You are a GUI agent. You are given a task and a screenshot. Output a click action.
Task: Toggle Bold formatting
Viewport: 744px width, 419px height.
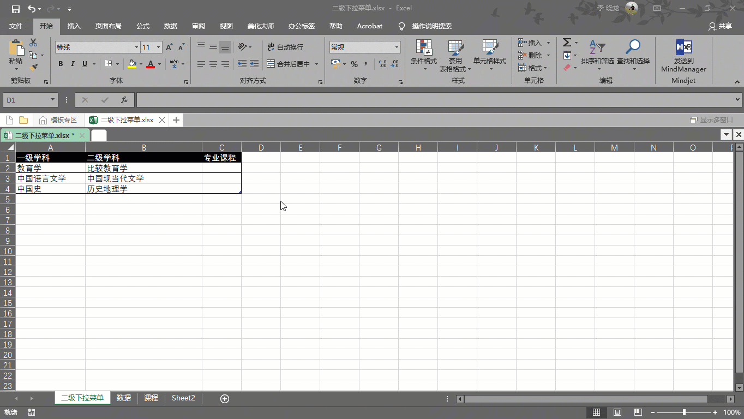pos(61,64)
